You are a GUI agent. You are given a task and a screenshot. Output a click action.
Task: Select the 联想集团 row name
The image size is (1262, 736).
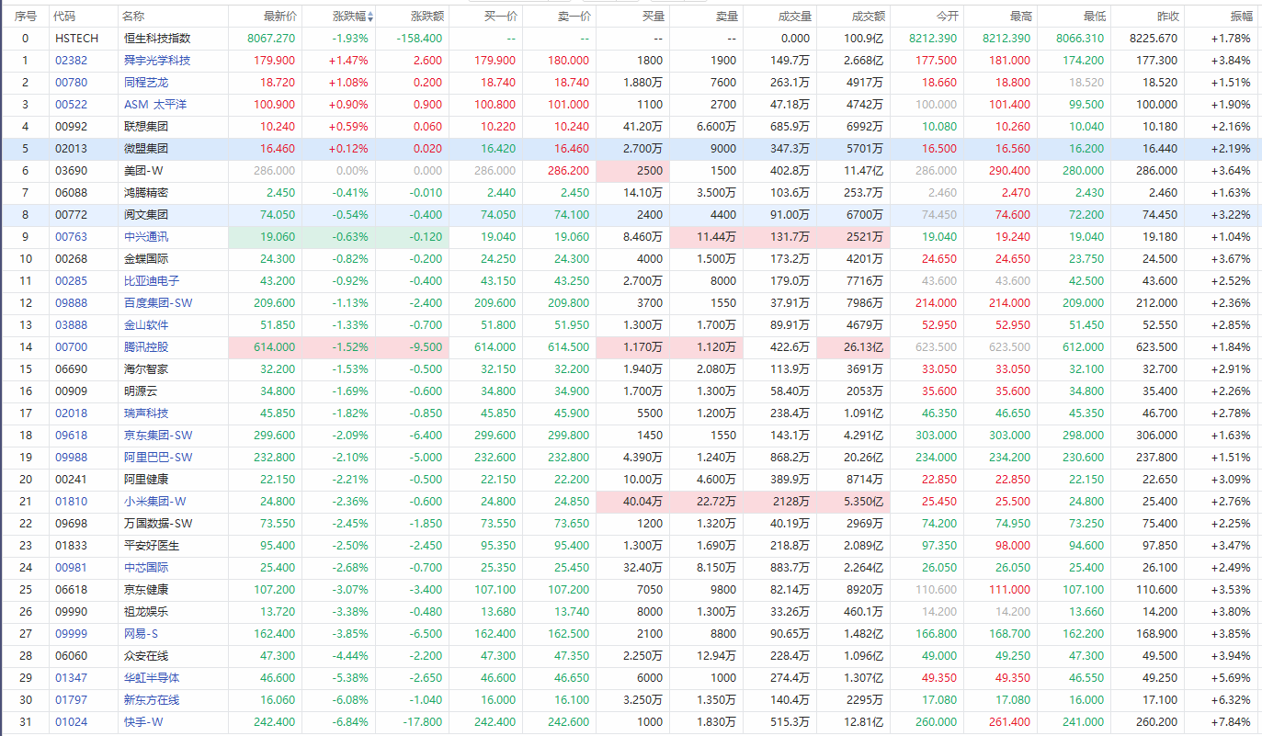click(146, 127)
